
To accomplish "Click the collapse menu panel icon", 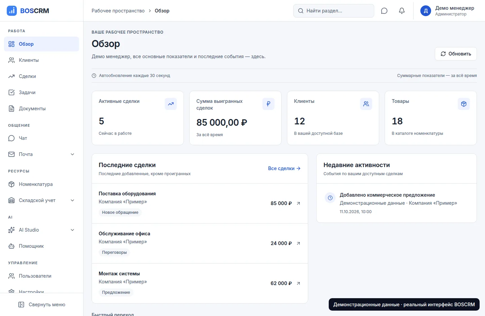I will click(21, 305).
